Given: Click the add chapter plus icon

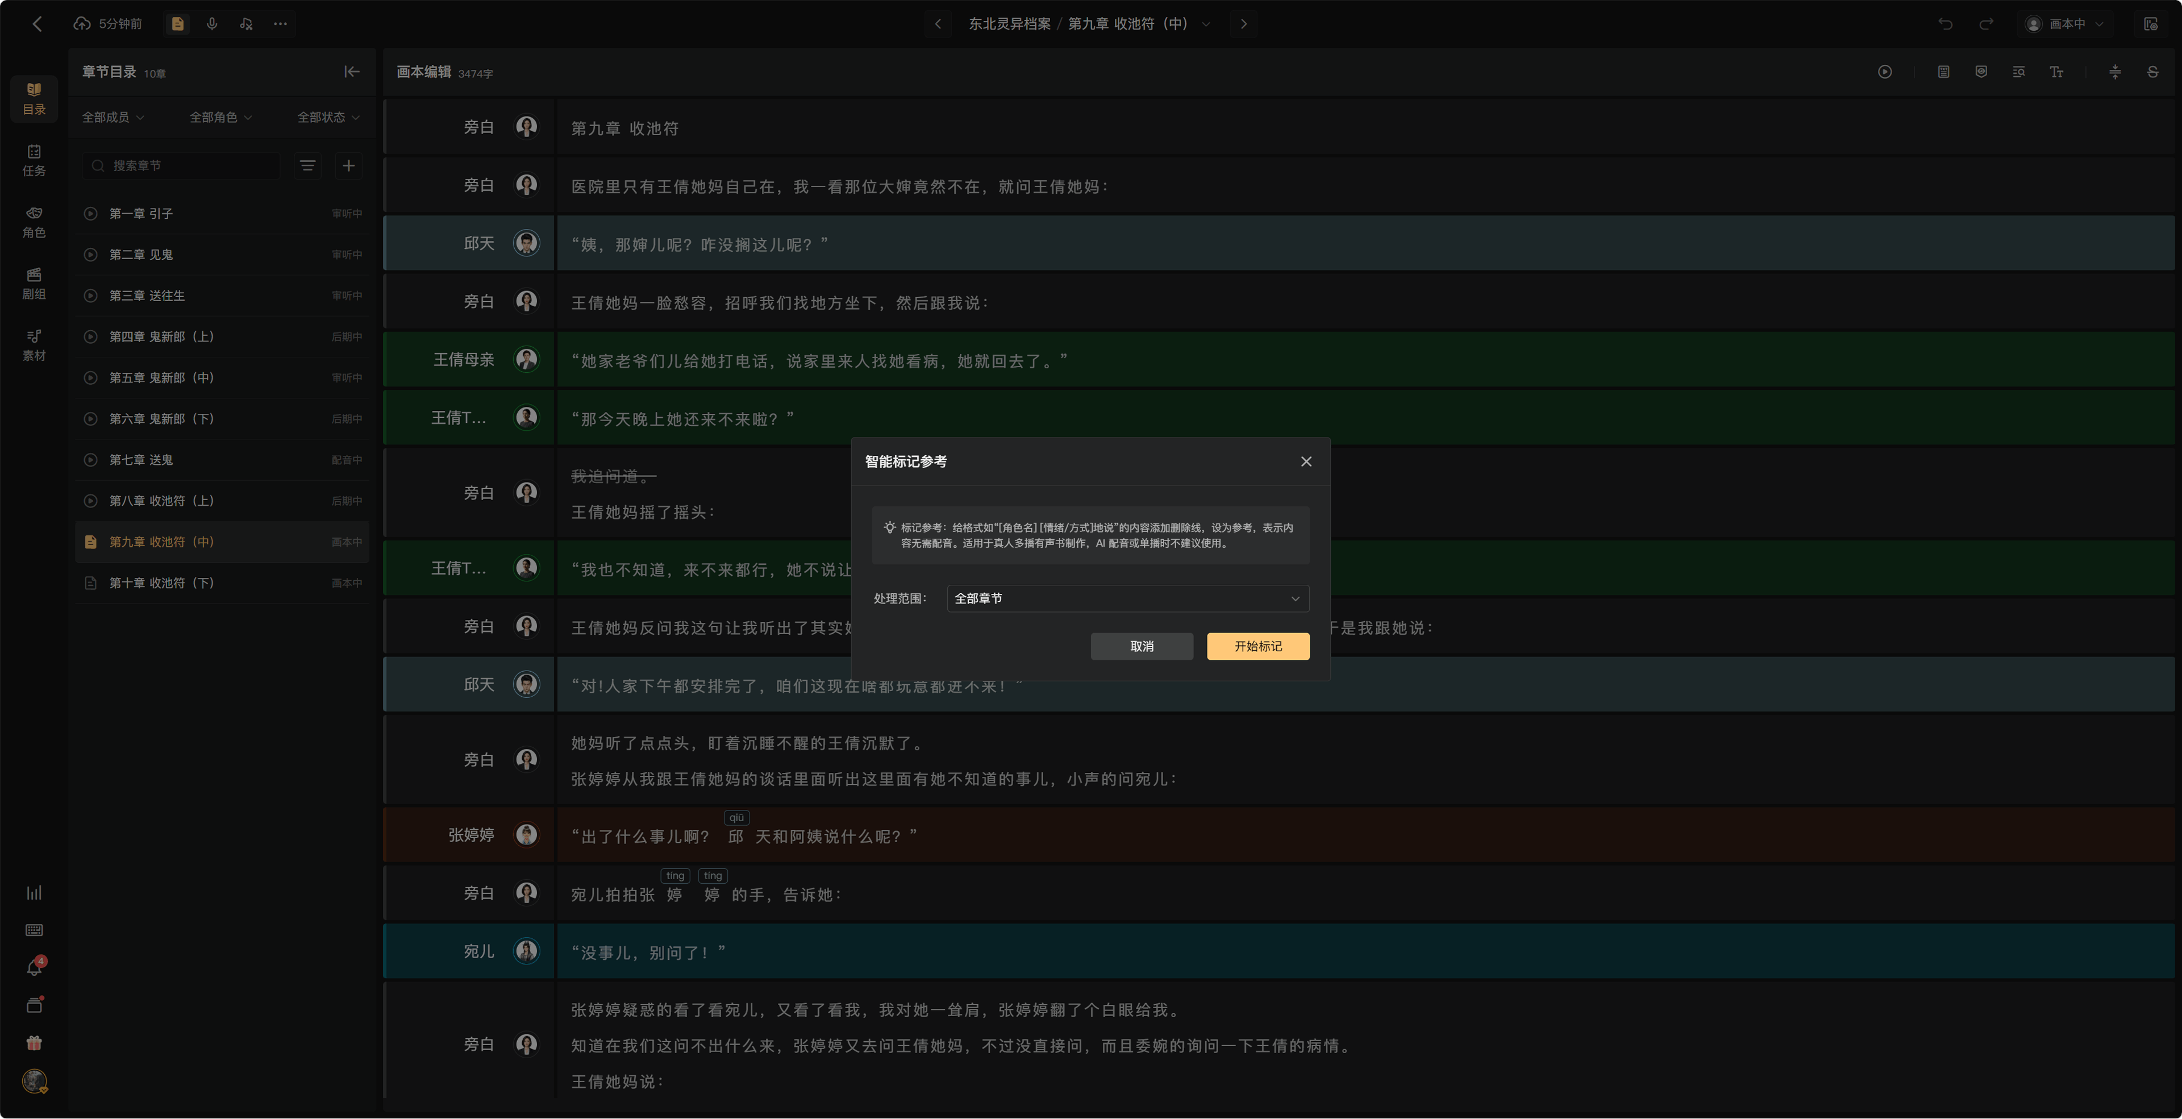Looking at the screenshot, I should 348,165.
